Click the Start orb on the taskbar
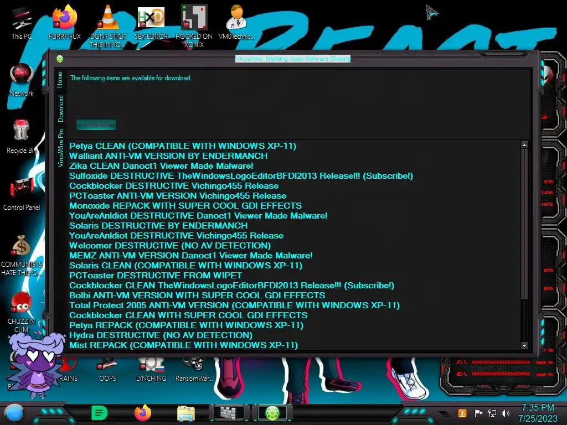 (x=14, y=413)
